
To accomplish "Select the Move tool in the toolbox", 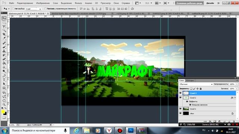I will [x=4, y=18].
